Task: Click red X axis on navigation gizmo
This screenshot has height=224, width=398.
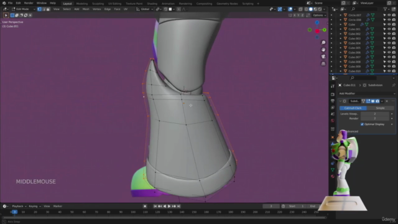Action: pyautogui.click(x=317, y=31)
